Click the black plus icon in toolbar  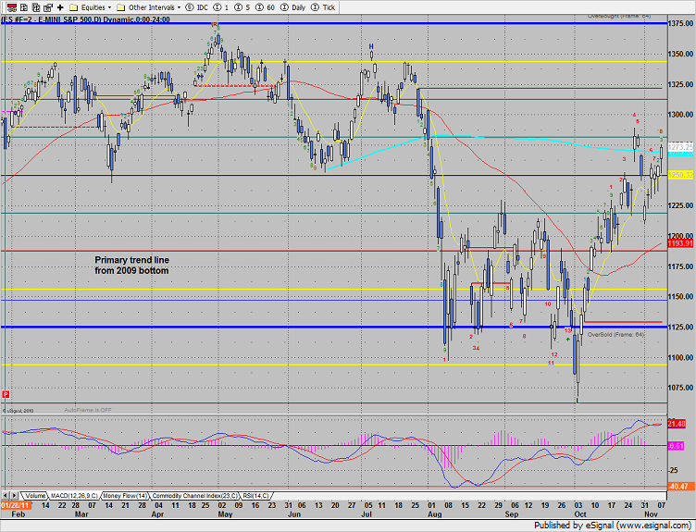tap(60, 7)
